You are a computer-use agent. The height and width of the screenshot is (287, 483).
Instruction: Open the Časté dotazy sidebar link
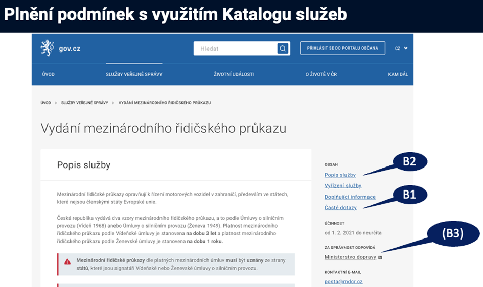click(x=340, y=207)
